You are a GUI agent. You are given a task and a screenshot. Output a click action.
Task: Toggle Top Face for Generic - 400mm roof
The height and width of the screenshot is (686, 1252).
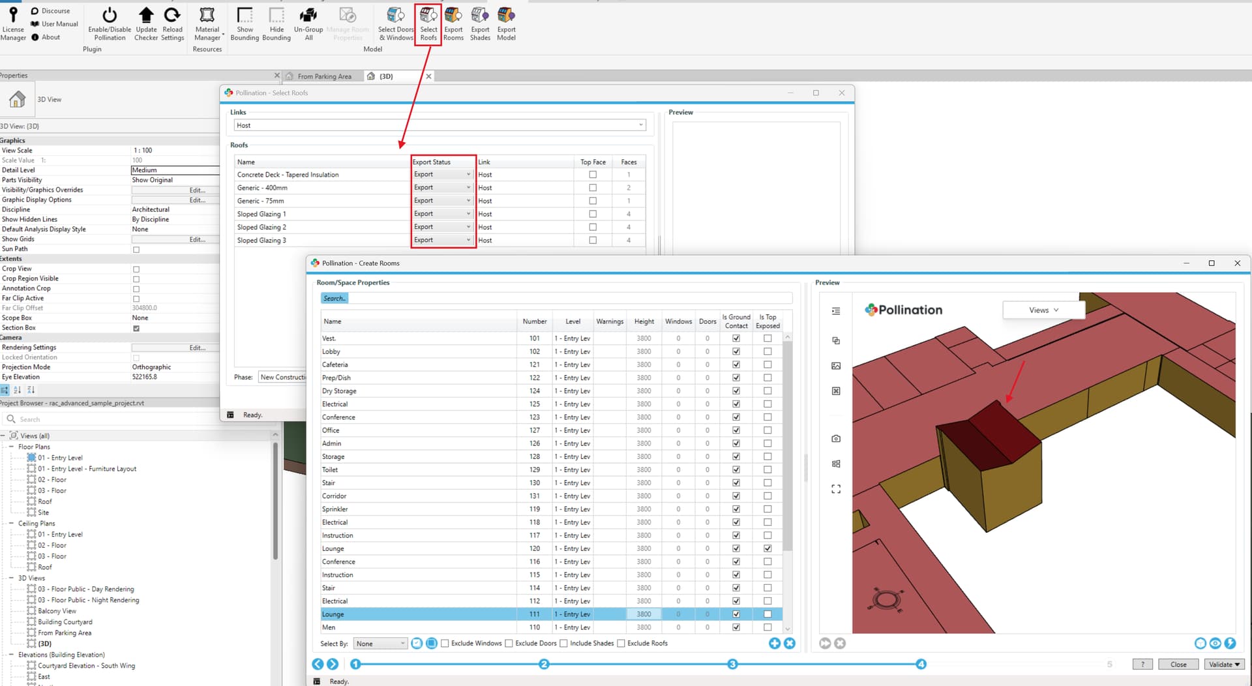pos(593,188)
